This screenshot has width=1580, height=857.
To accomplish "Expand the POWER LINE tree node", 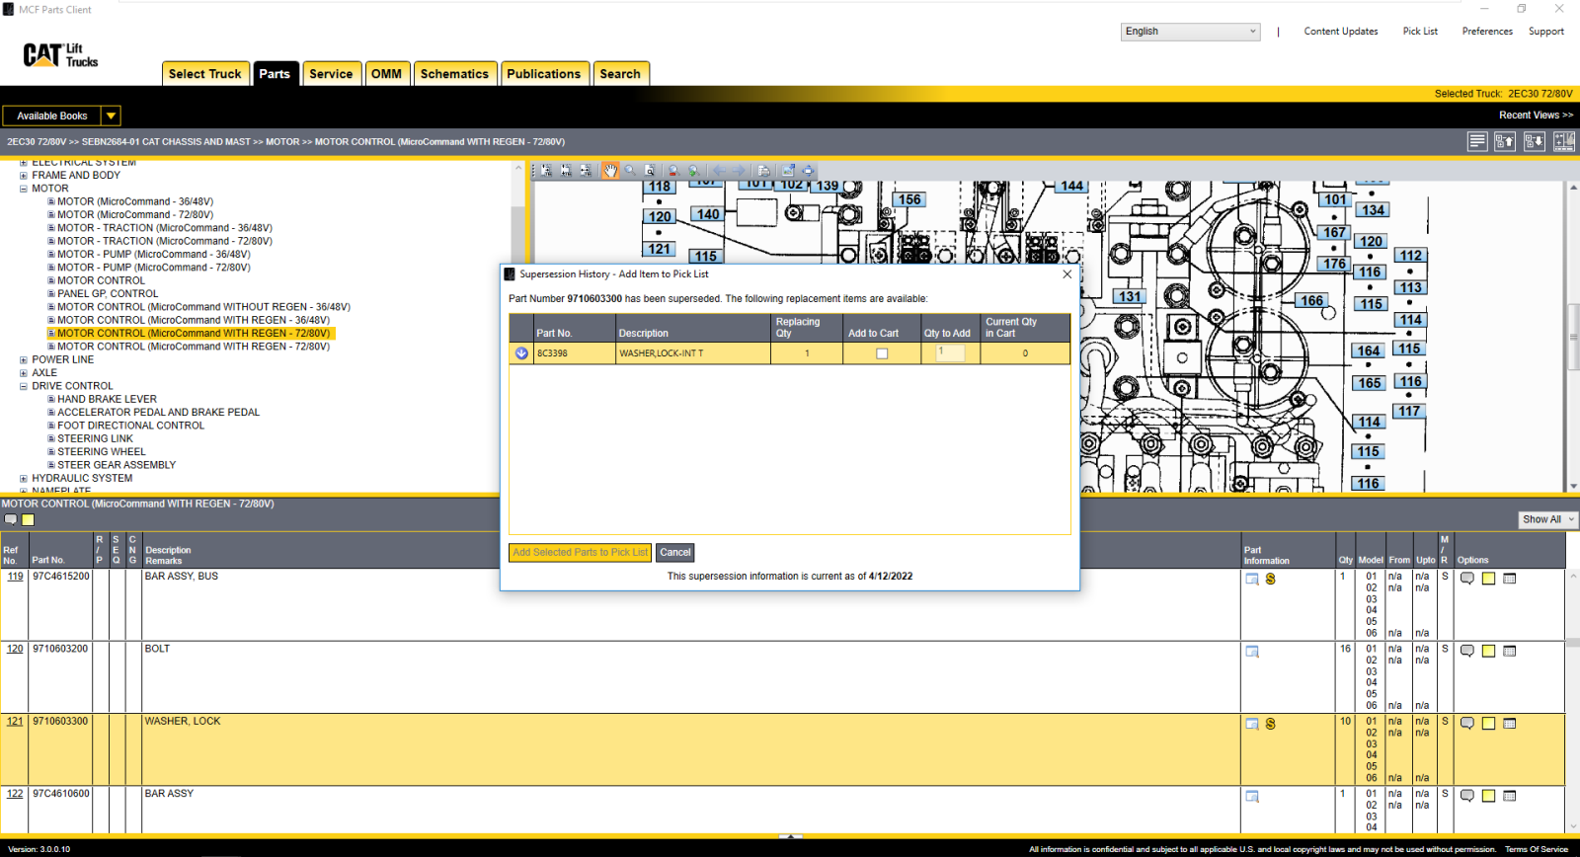I will coord(24,360).
